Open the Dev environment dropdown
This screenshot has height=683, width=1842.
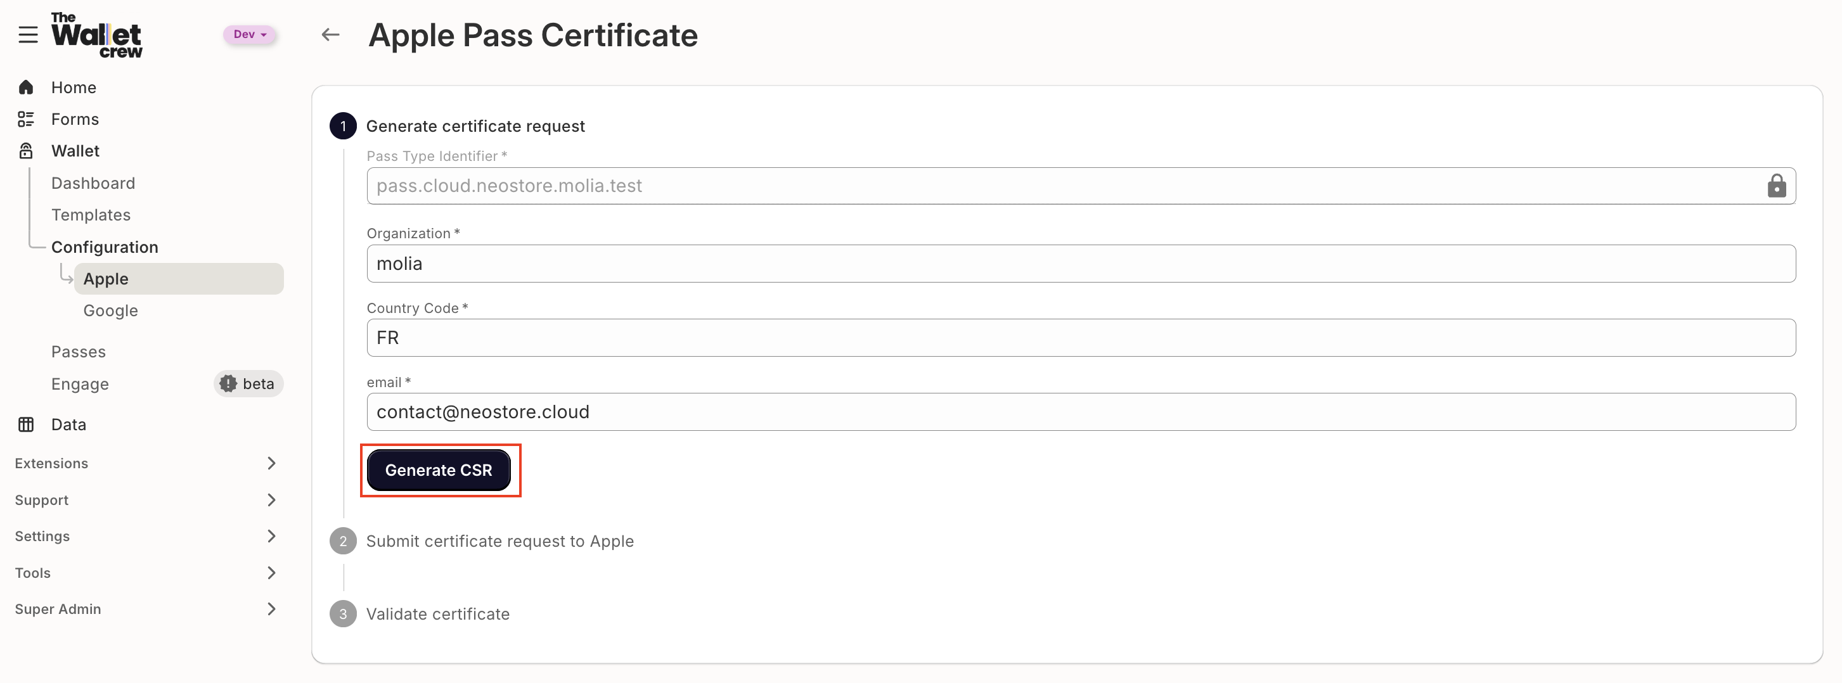pos(249,34)
